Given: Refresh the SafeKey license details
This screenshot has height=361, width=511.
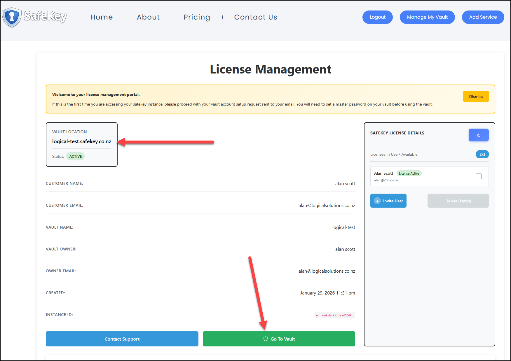Looking at the screenshot, I should [478, 135].
